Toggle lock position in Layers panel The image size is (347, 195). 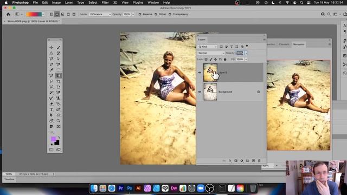pyautogui.click(x=215, y=59)
